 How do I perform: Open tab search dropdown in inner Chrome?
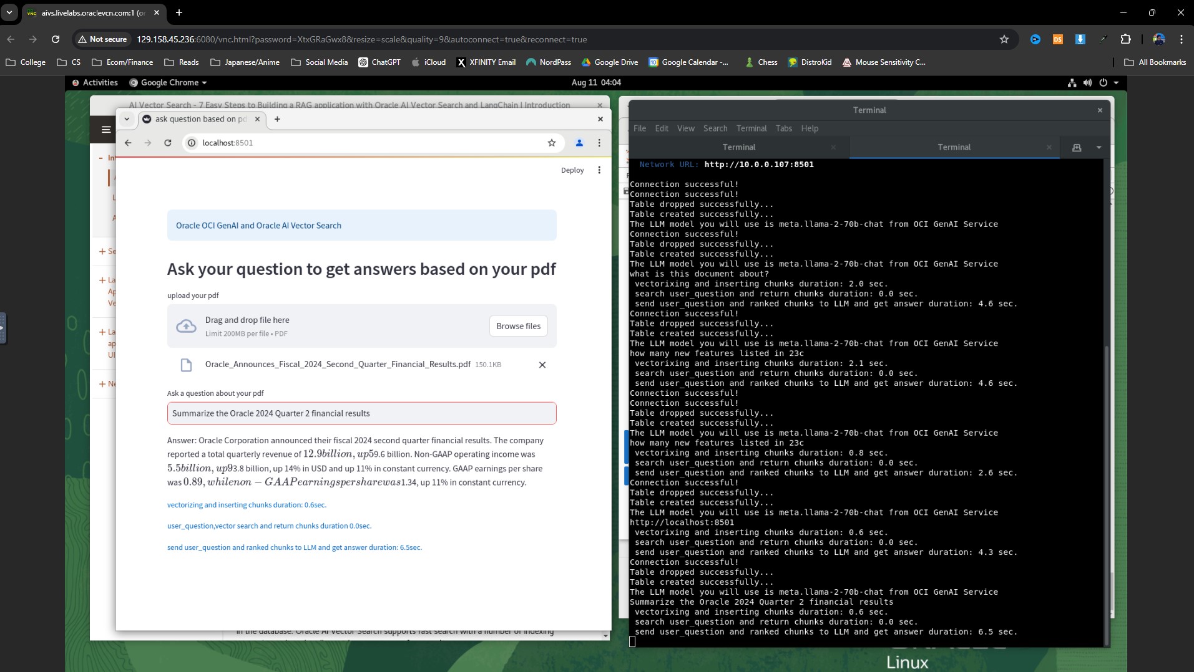[127, 119]
